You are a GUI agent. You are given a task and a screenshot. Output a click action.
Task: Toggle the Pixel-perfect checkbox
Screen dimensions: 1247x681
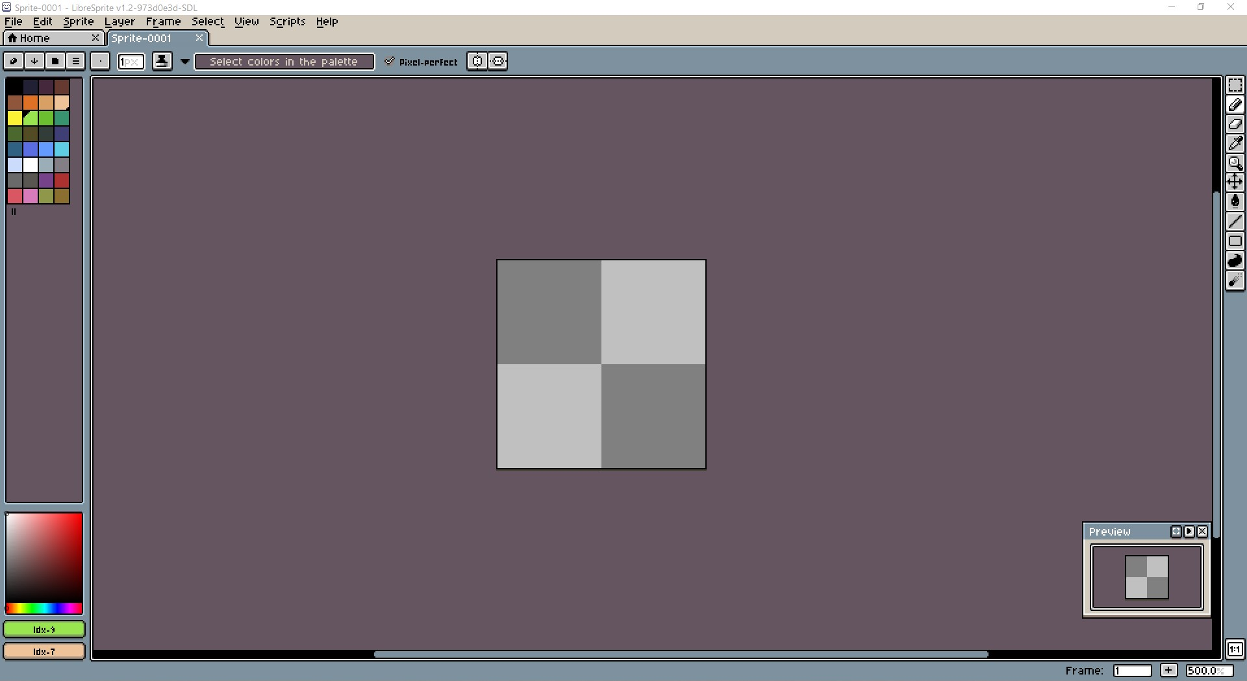click(421, 62)
